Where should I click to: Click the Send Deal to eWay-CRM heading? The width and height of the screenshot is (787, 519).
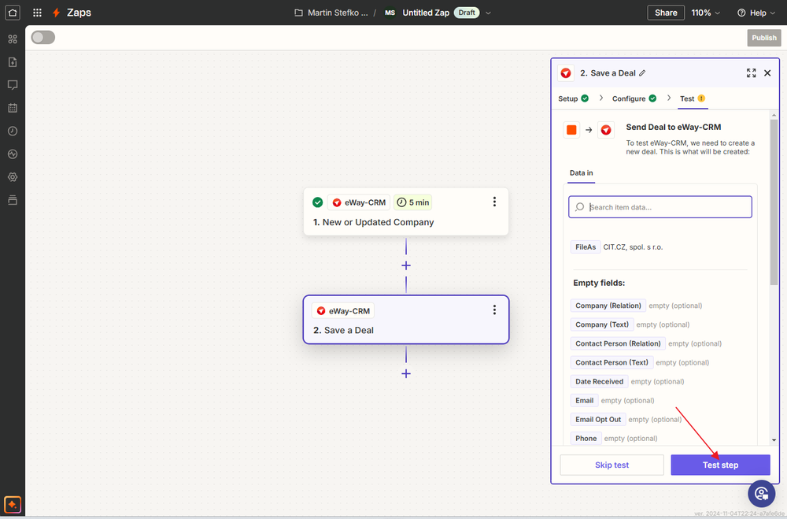673,127
